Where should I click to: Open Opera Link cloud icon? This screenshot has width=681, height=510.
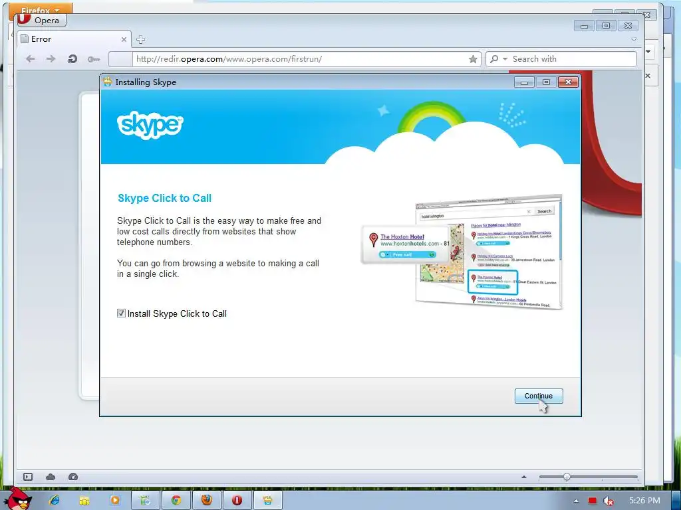[51, 477]
